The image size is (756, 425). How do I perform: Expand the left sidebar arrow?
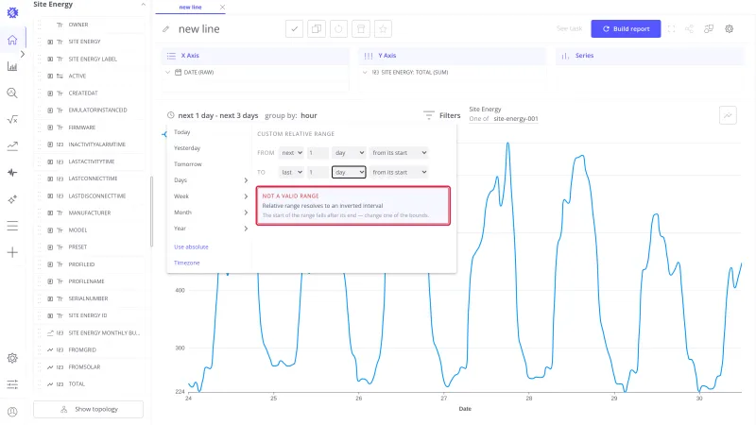point(22,54)
